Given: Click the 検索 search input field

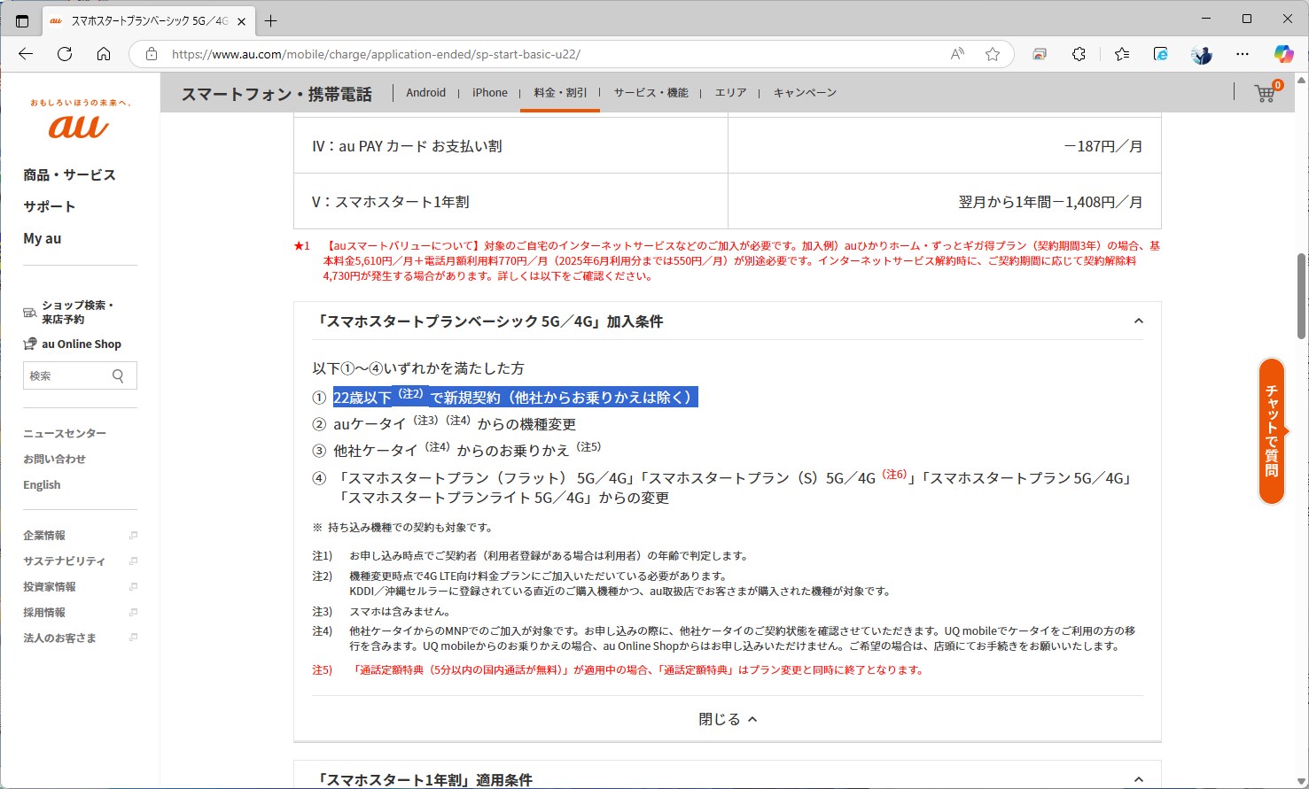Looking at the screenshot, I should pos(71,375).
